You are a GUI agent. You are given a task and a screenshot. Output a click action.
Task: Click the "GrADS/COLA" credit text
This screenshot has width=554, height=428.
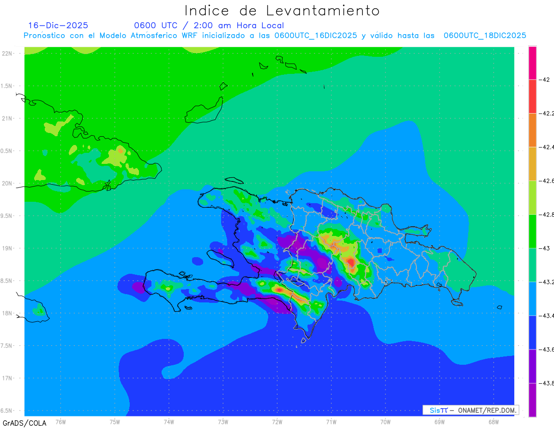24,423
